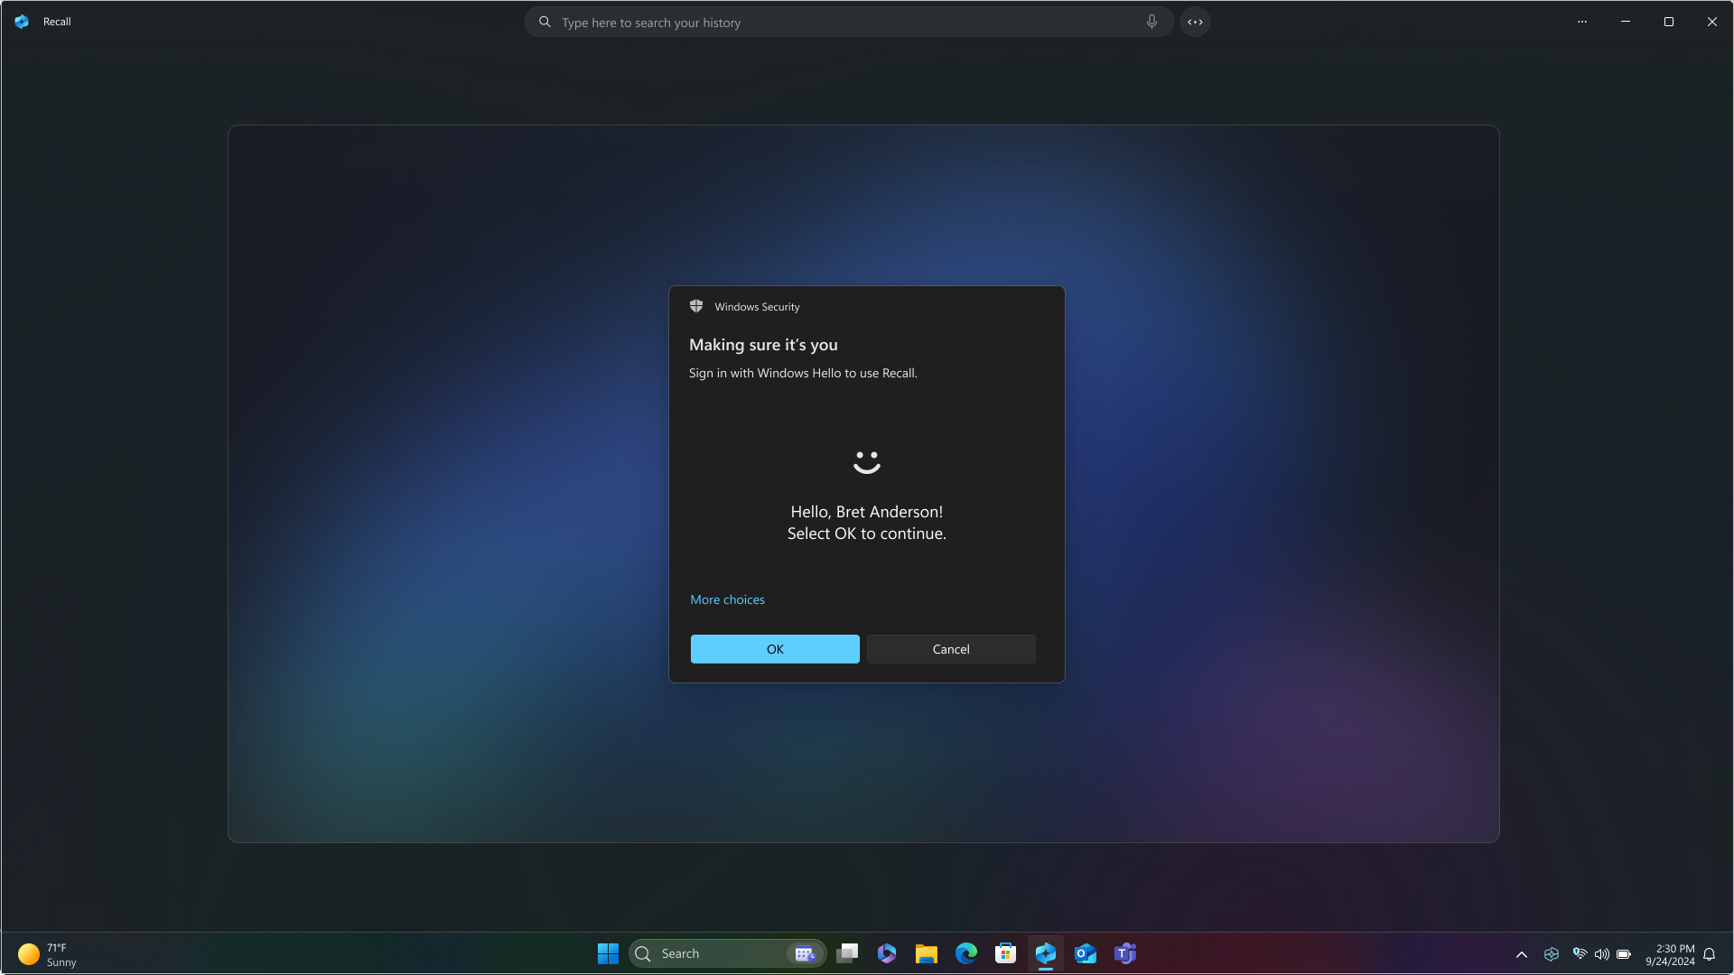This screenshot has height=975, width=1734.
Task: Open Microsoft Edge browser icon
Action: tap(967, 952)
